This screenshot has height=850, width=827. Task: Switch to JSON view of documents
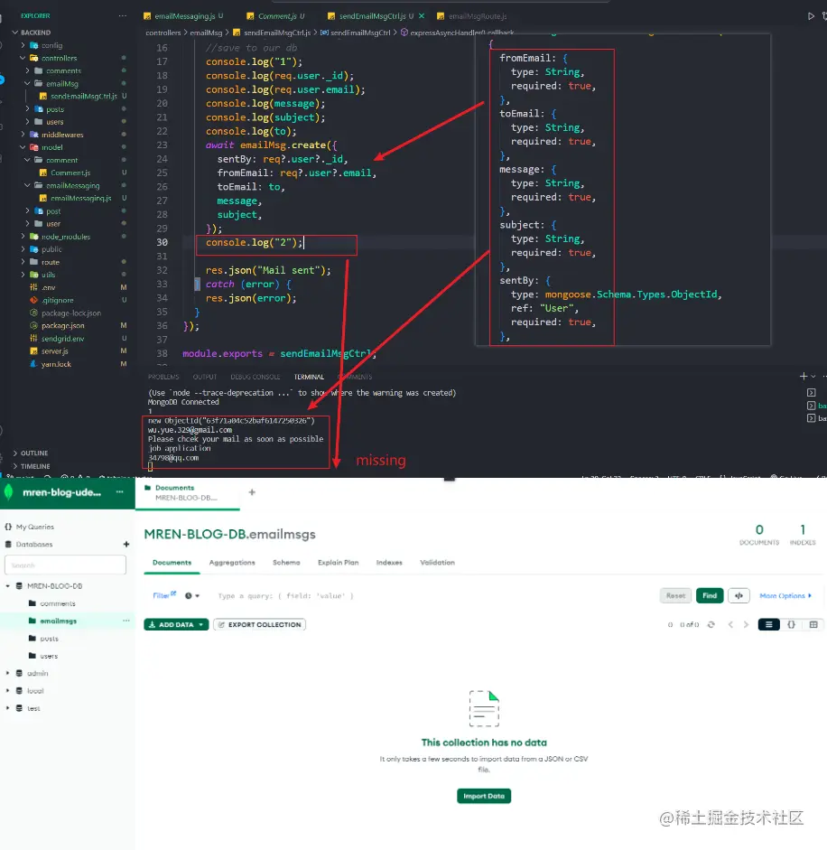coord(791,624)
